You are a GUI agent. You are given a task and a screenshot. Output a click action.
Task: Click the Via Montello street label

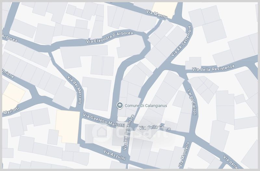click(x=184, y=154)
